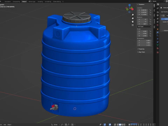Open the Video Editing workspace tab
The image size is (168, 126).
coord(57,1)
